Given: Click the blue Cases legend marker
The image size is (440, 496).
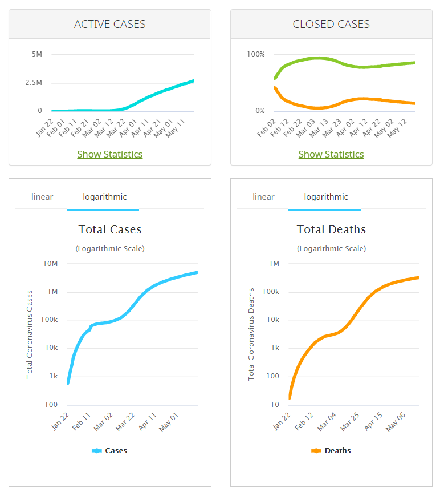Looking at the screenshot, I should [x=97, y=451].
